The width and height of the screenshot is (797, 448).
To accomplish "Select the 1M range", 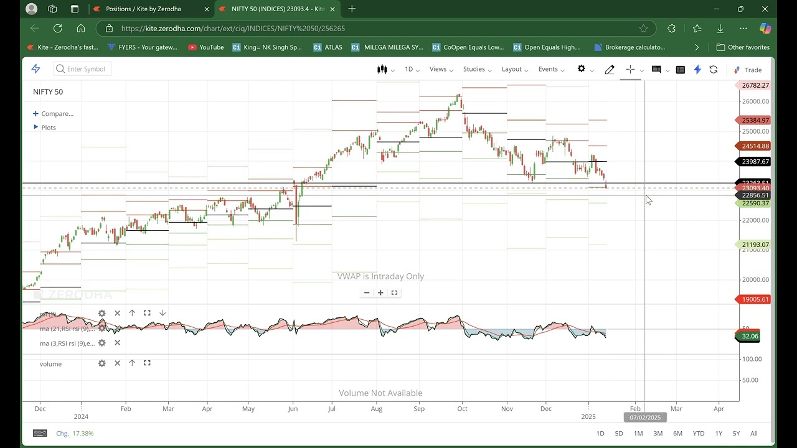I will [638, 433].
